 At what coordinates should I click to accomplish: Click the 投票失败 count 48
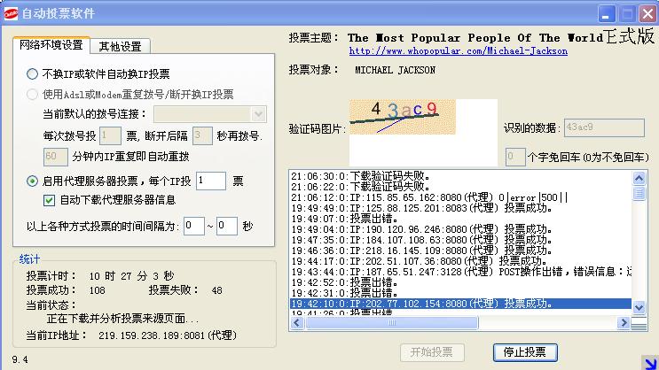[x=217, y=290]
